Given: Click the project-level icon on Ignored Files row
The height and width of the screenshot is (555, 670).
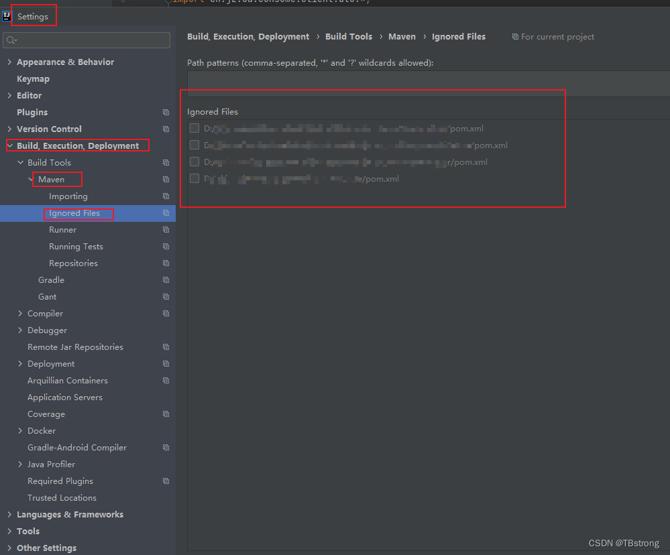Looking at the screenshot, I should point(166,213).
